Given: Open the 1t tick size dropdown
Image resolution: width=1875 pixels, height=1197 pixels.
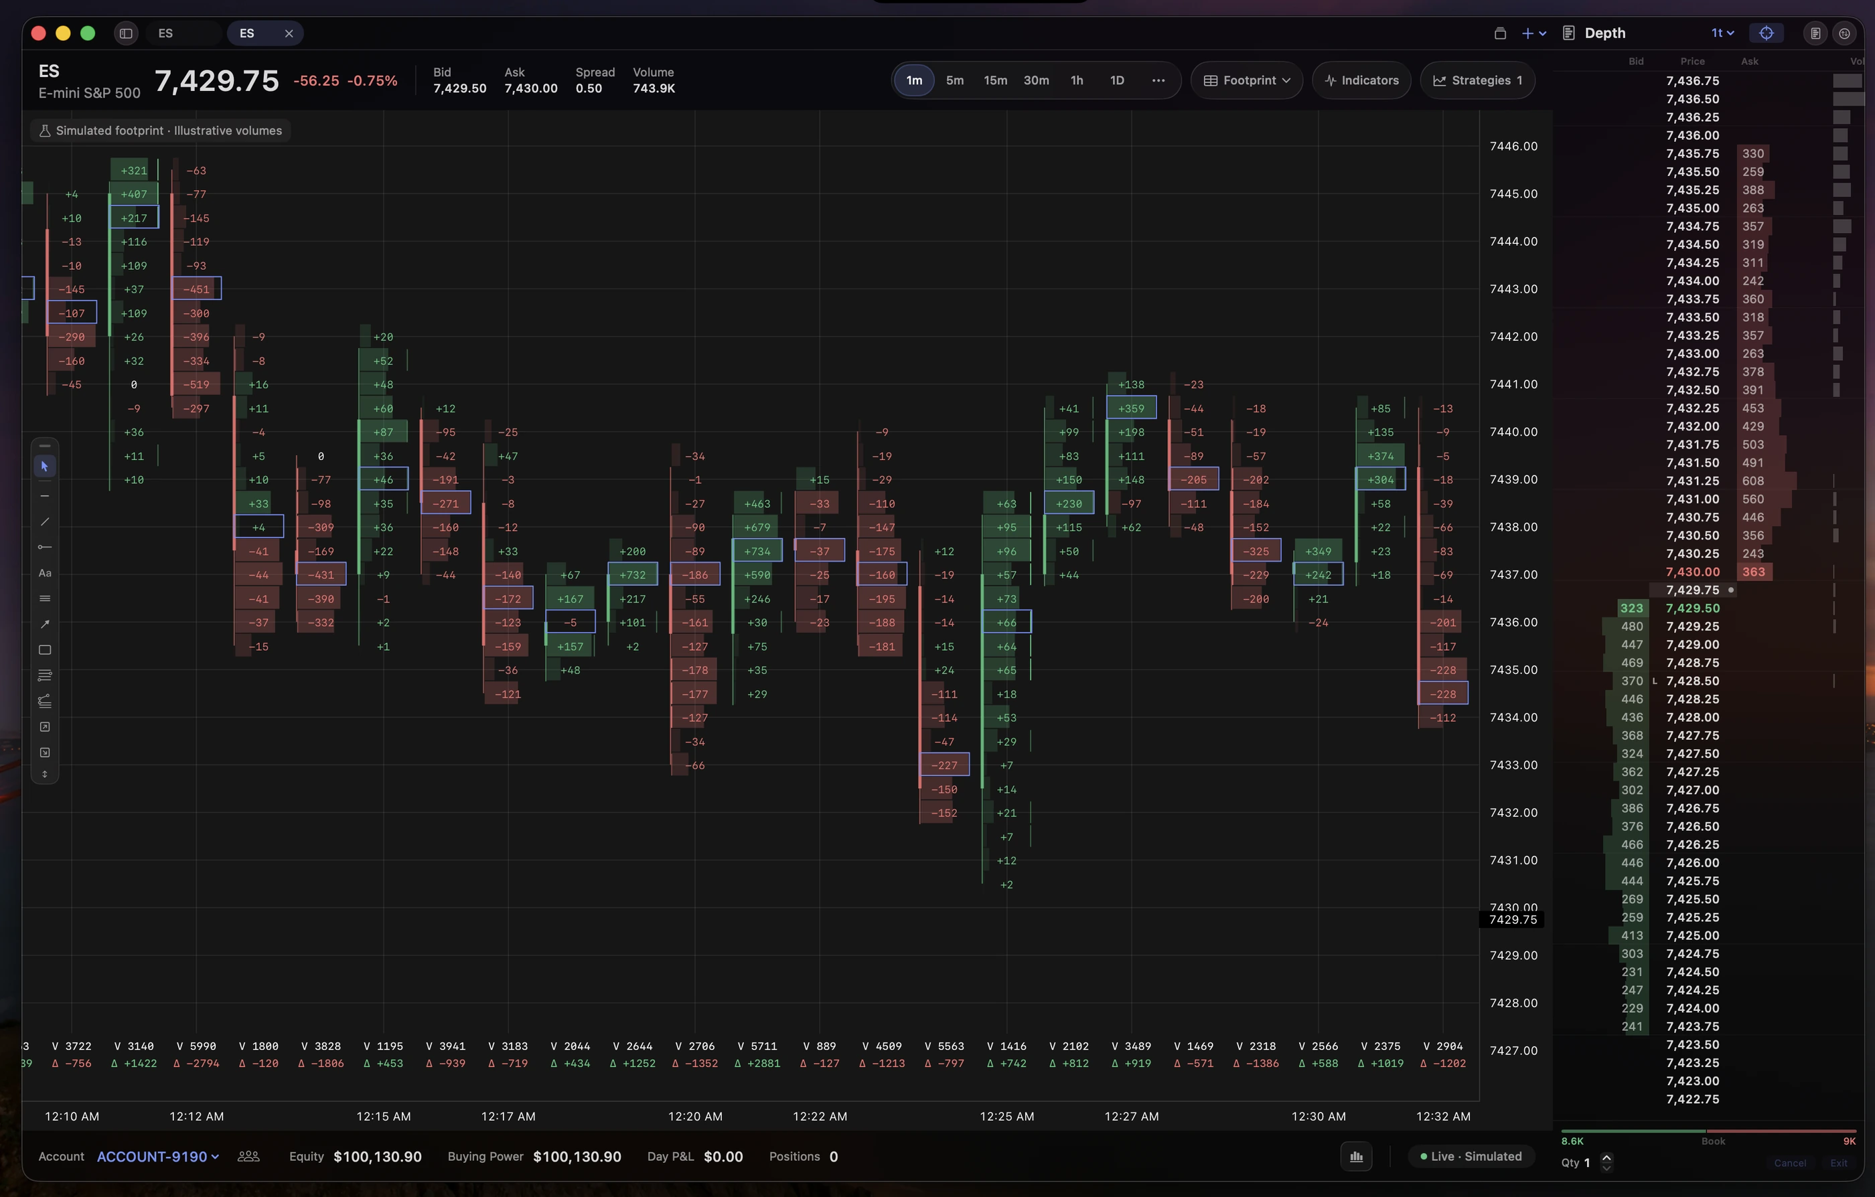Looking at the screenshot, I should 1722,33.
